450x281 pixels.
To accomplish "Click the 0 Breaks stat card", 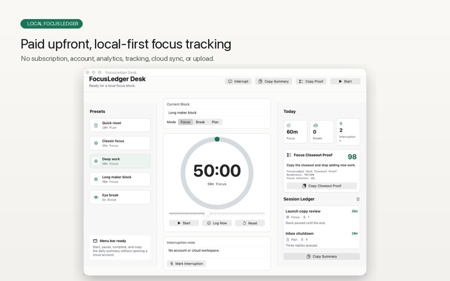I will (322, 132).
